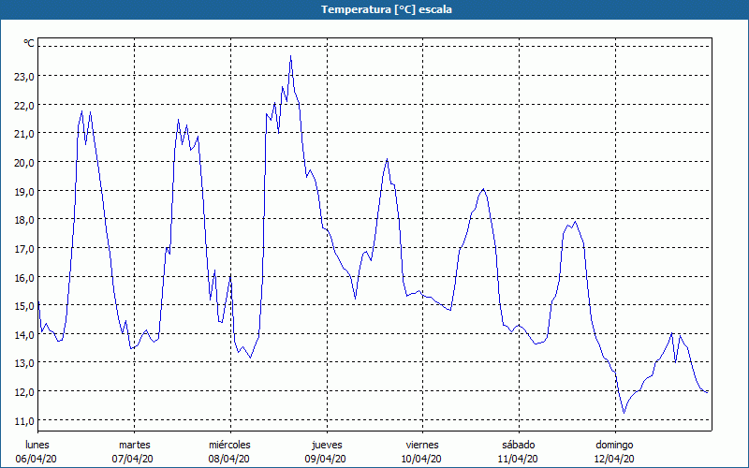
Task: Select the 11,0 axis value
Action: pos(24,420)
